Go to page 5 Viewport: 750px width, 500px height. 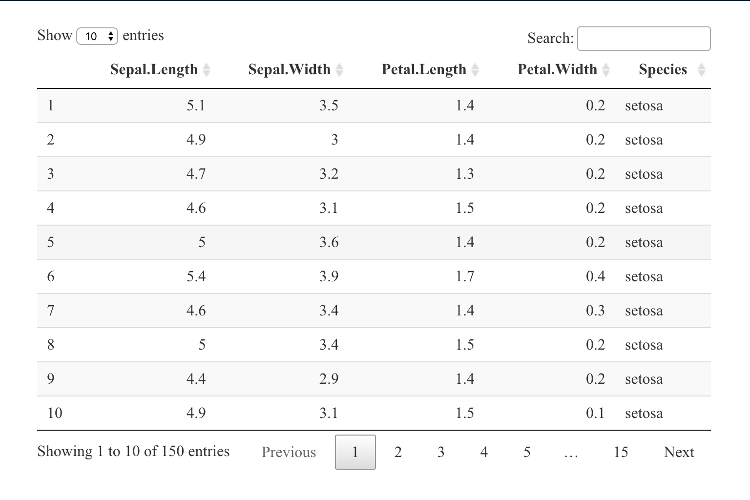coord(527,452)
